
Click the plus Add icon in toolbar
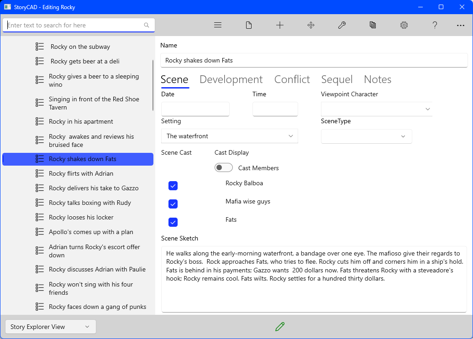280,25
